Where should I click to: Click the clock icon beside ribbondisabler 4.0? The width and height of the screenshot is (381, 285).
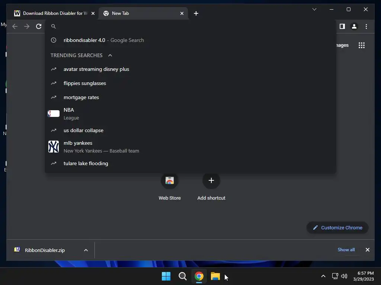[54, 40]
